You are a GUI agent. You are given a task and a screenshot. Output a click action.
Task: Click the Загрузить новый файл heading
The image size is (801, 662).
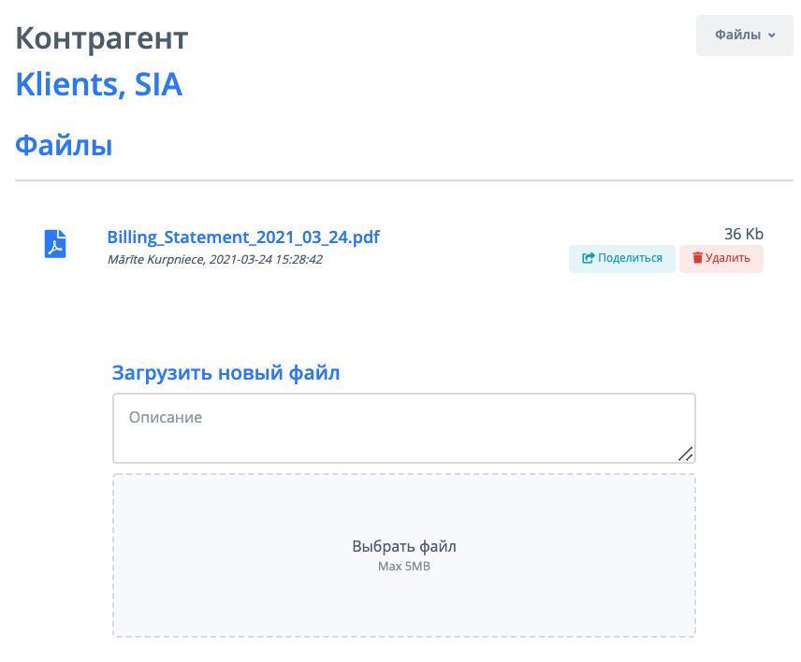(x=226, y=372)
